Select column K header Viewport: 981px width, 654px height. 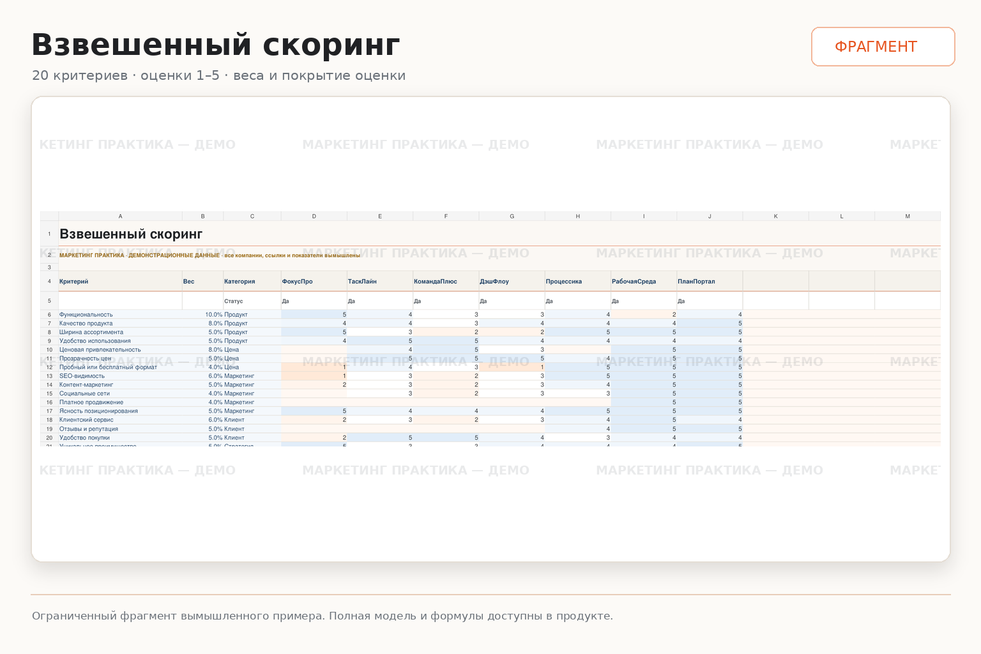click(x=776, y=217)
